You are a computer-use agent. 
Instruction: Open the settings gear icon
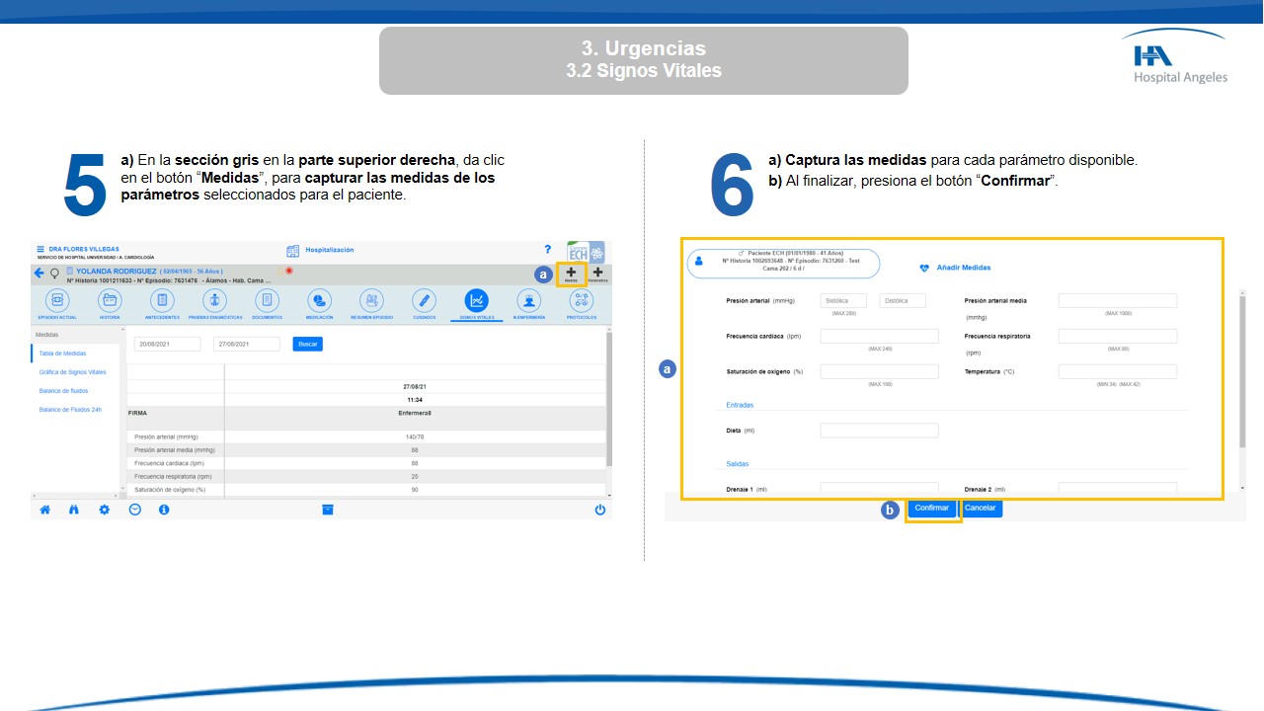click(x=104, y=510)
